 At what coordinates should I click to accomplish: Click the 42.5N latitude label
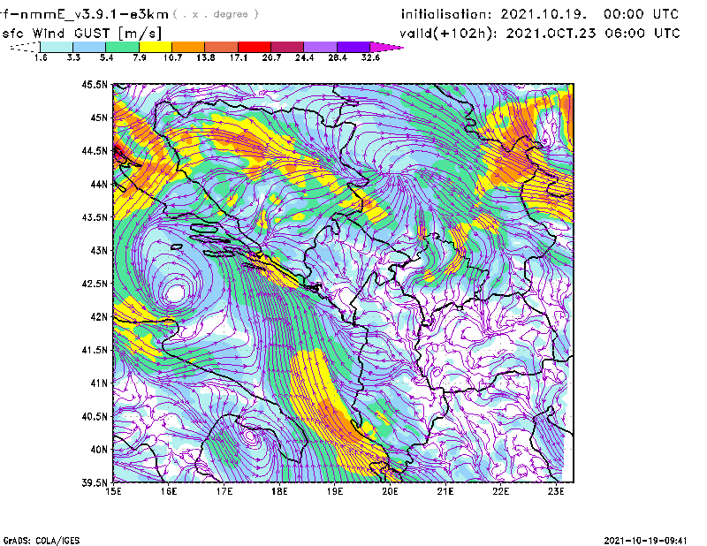95,283
